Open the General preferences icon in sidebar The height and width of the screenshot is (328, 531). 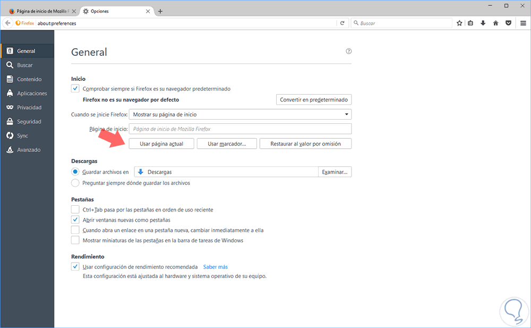(10, 51)
